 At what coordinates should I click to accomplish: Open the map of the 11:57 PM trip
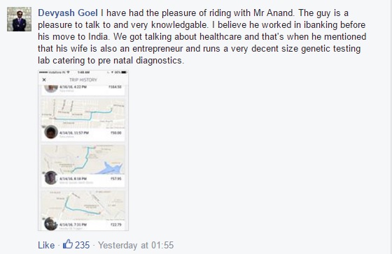[x=83, y=113]
